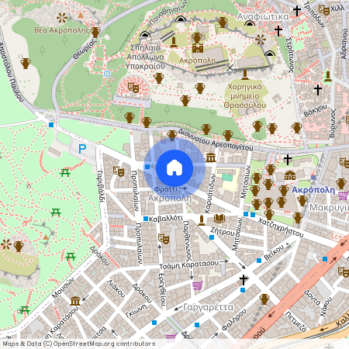Image resolution: width=349 pixels, height=349 pixels.
Task: Click the amphora icon on Διονυσίου Αρεοπαγίτου above the home marker
Action: pyautogui.click(x=172, y=135)
